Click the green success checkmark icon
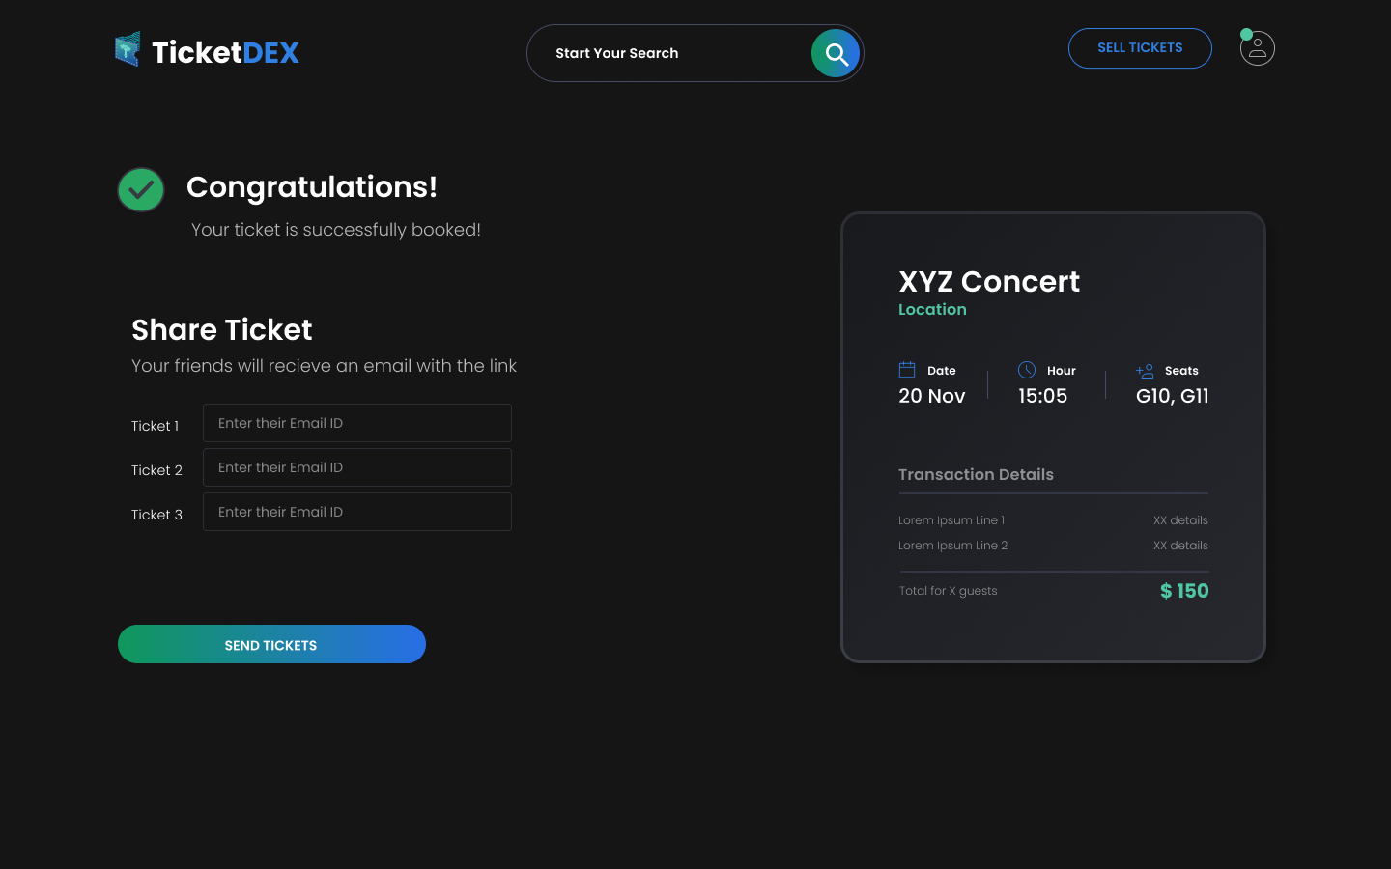The width and height of the screenshot is (1391, 869). click(x=140, y=189)
